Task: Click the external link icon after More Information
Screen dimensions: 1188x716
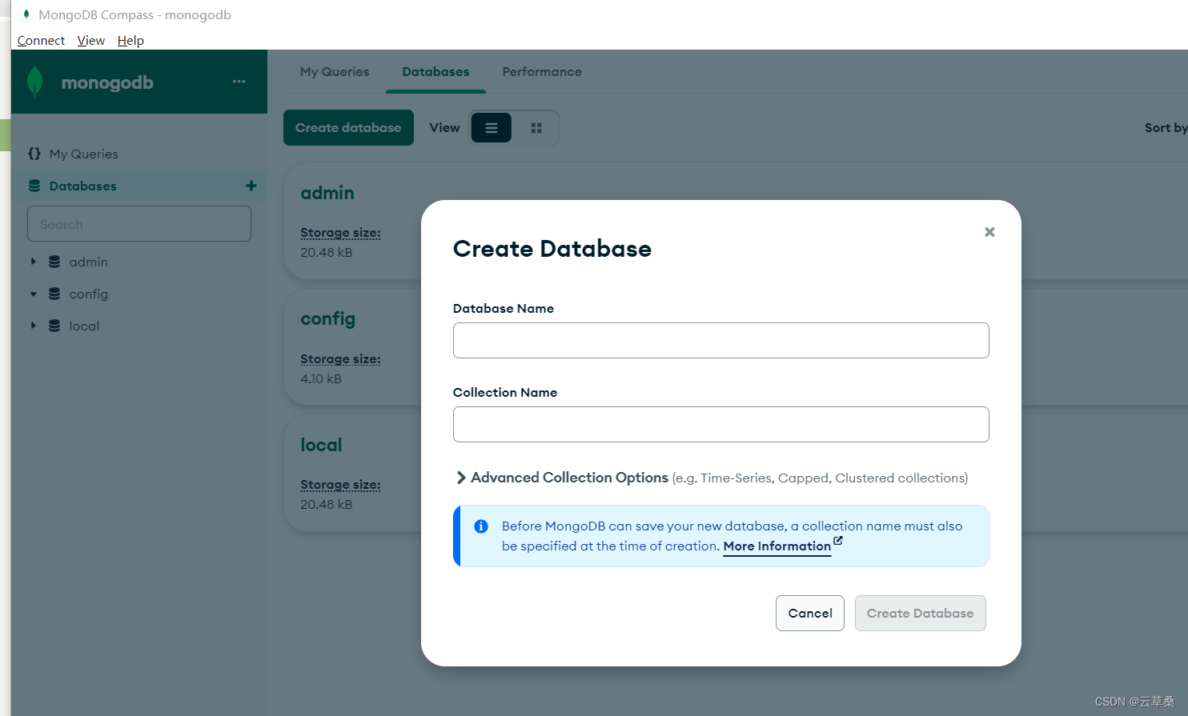Action: pyautogui.click(x=837, y=540)
